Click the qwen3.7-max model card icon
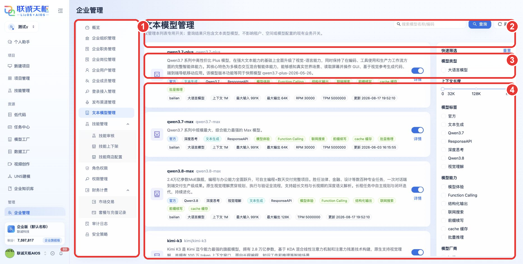Image resolution: width=523 pixels, height=264 pixels. click(x=157, y=134)
